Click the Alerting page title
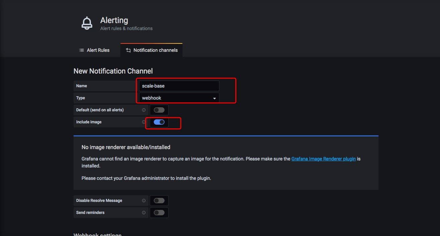Viewport: 440px width, 236px height. pos(114,20)
